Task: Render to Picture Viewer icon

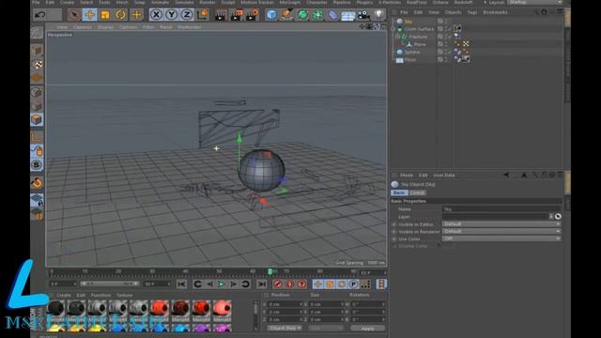Action: tap(236, 15)
